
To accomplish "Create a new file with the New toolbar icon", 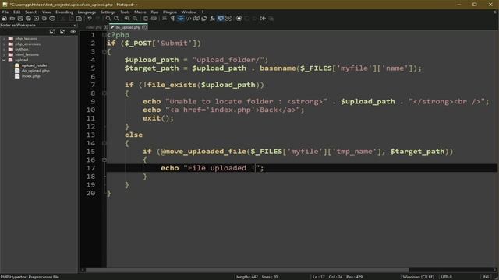I will [x=4, y=19].
